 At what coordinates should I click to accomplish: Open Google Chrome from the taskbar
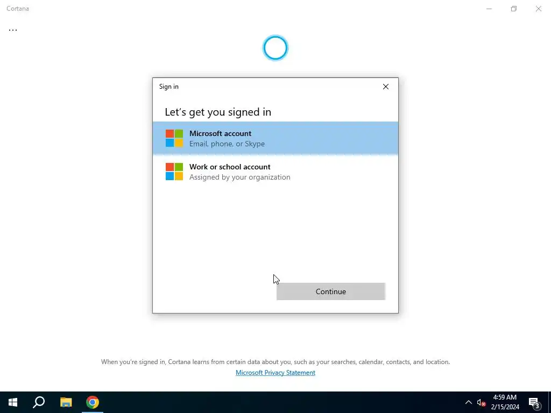(93, 402)
